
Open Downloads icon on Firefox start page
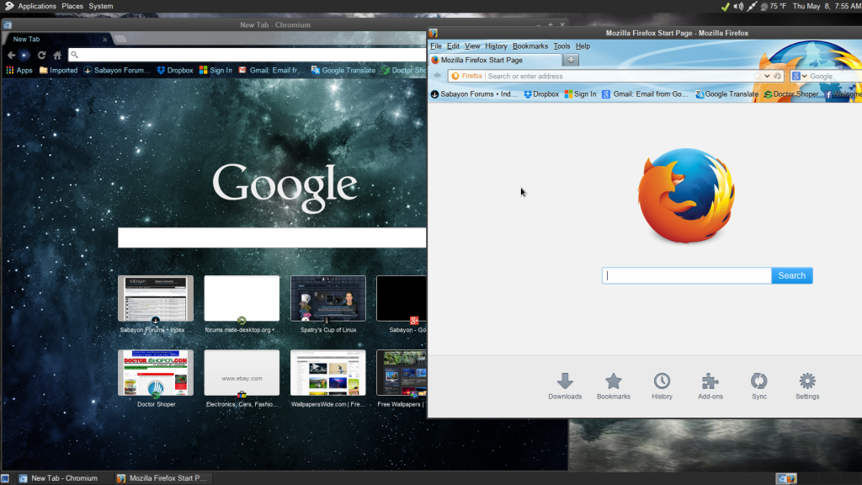pyautogui.click(x=565, y=386)
